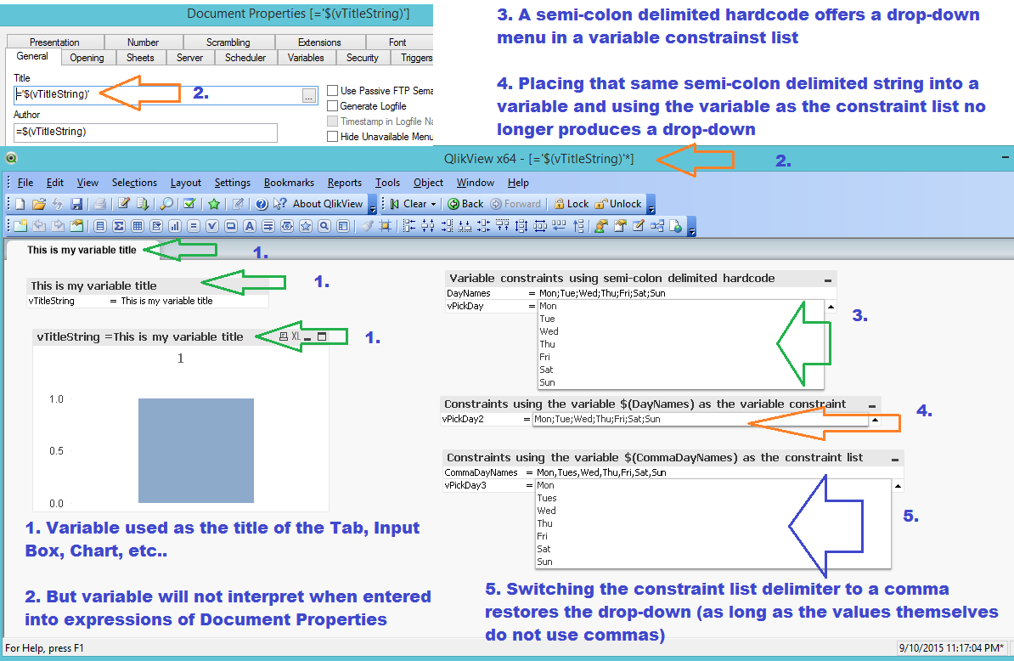Click the vPickDay2 dropdown arrow
The image size is (1014, 661).
click(x=875, y=420)
